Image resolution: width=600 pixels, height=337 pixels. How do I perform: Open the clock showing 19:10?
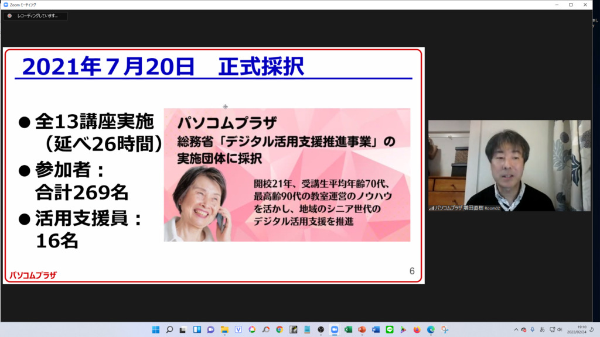(x=577, y=330)
